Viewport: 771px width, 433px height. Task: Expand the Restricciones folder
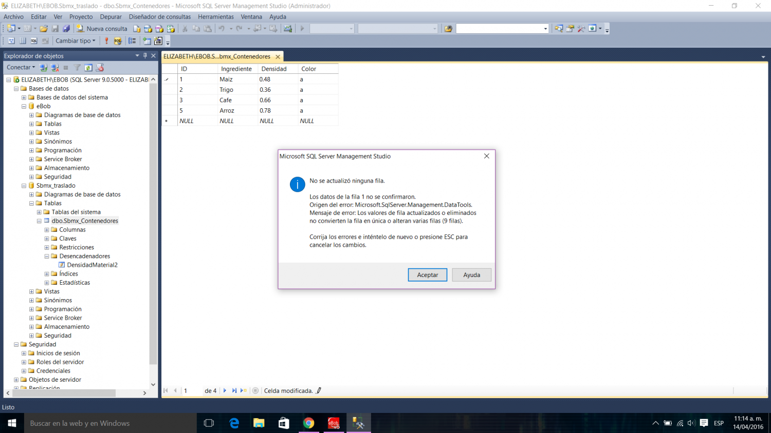point(47,247)
